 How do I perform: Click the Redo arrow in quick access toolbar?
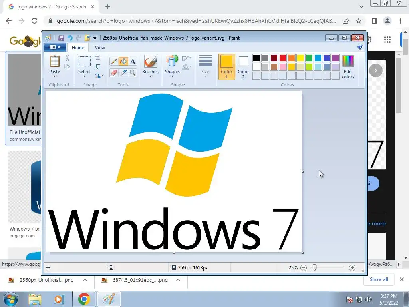(79, 38)
